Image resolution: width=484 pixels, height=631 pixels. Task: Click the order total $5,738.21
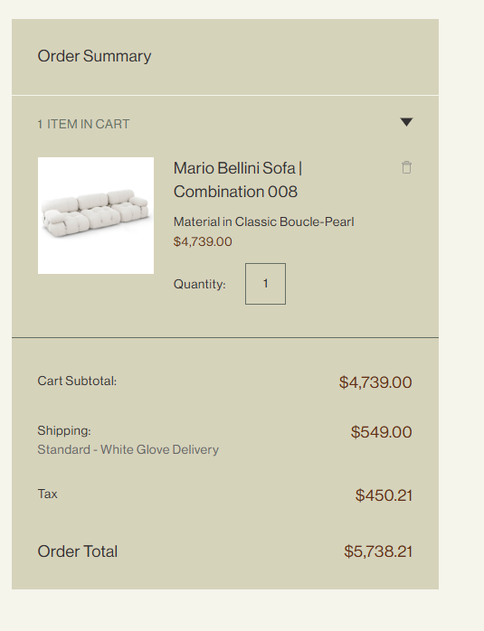tap(378, 551)
